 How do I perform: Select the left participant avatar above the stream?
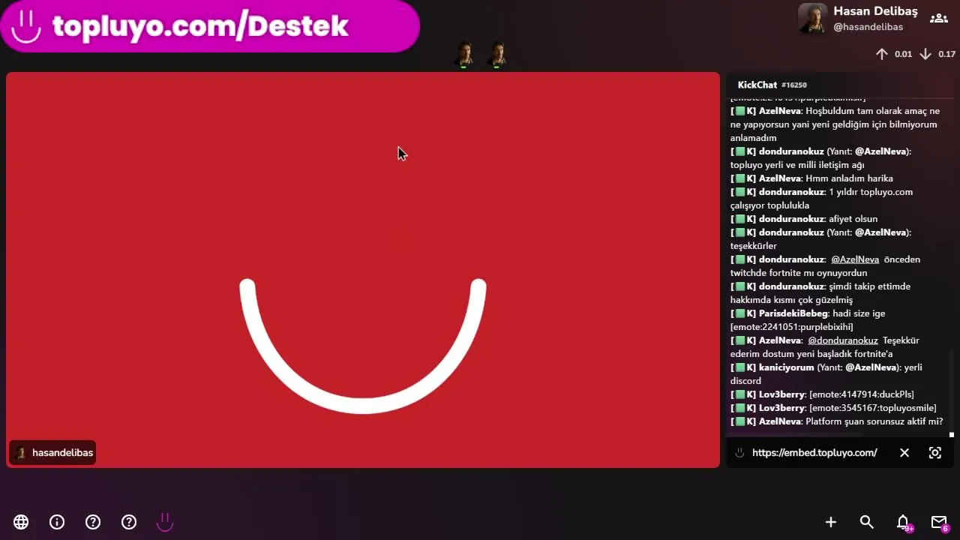pyautogui.click(x=464, y=55)
